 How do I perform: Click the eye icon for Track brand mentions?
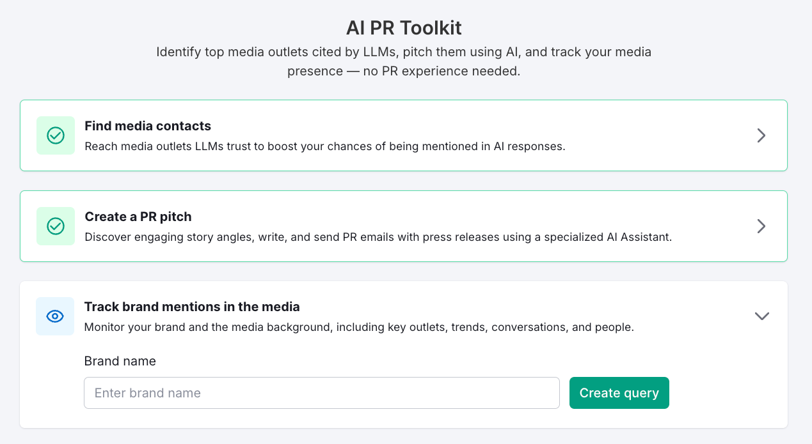[55, 316]
